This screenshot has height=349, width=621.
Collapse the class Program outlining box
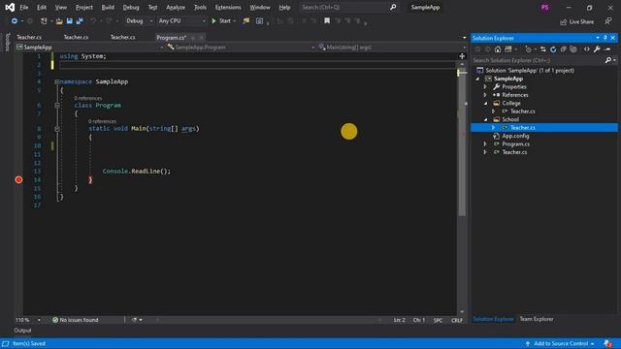[57, 106]
